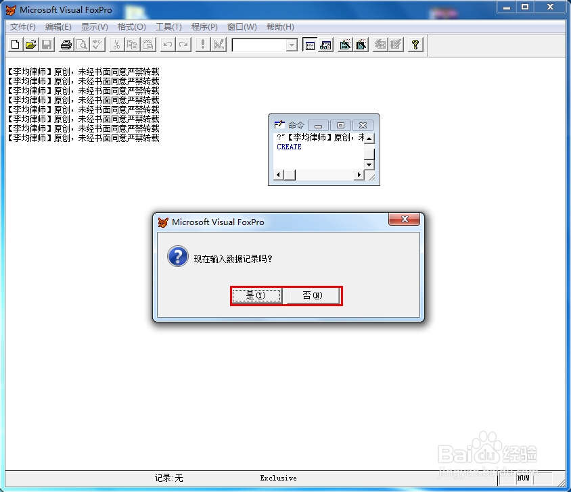This screenshot has width=571, height=492.
Task: Open a file with the folder icon
Action: click(x=31, y=45)
